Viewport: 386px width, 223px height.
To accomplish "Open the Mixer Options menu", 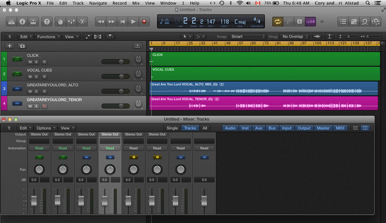I will click(46, 128).
